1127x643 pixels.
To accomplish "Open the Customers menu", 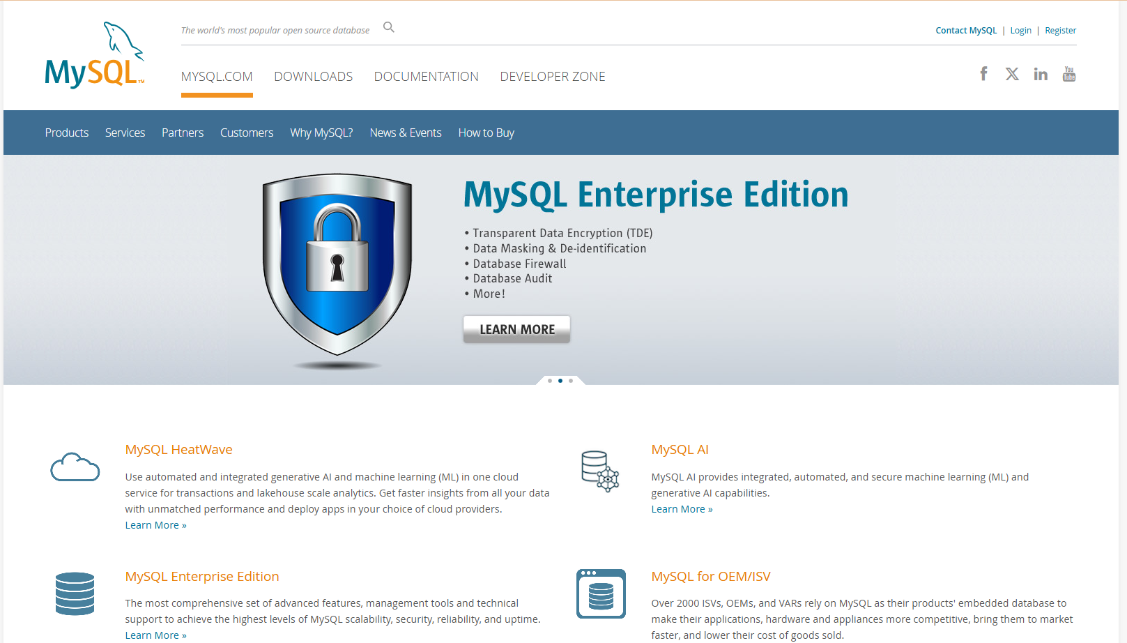I will click(x=247, y=133).
